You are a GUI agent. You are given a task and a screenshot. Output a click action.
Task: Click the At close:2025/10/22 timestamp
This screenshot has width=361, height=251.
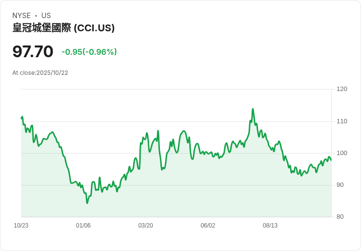point(40,73)
